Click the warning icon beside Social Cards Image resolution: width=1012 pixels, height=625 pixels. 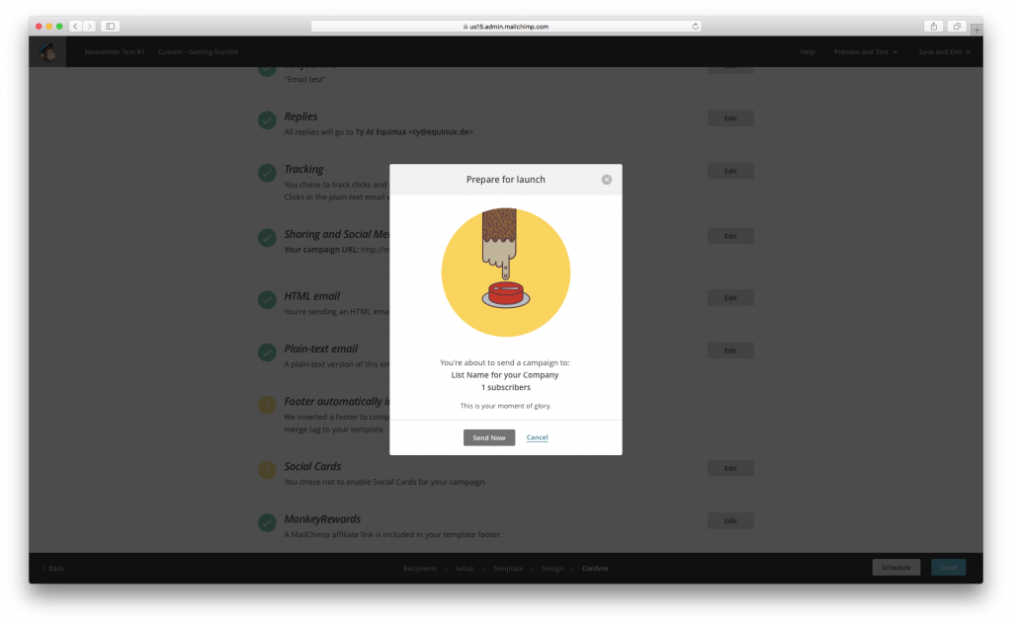(x=267, y=470)
